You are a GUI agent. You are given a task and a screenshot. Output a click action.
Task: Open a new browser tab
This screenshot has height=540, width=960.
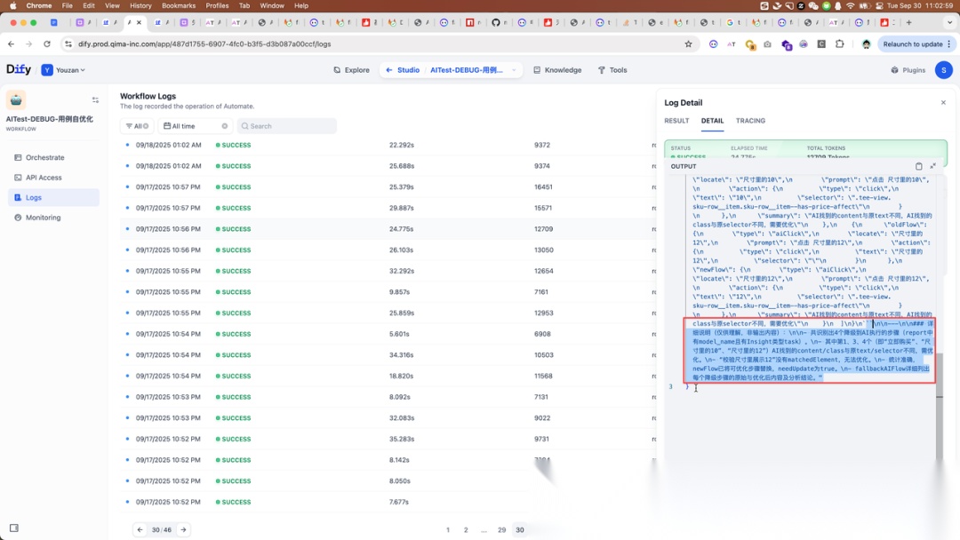908,22
